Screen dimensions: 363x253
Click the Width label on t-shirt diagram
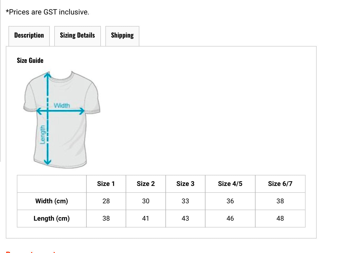tap(62, 105)
